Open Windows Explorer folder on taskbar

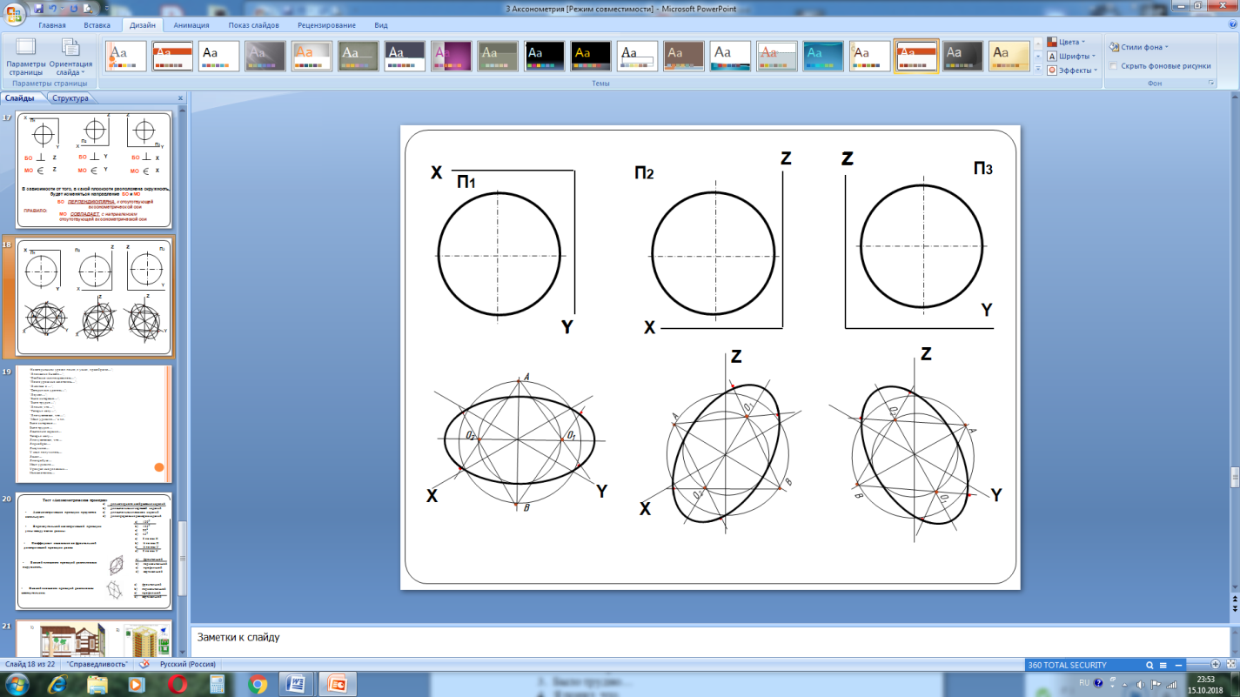(97, 684)
